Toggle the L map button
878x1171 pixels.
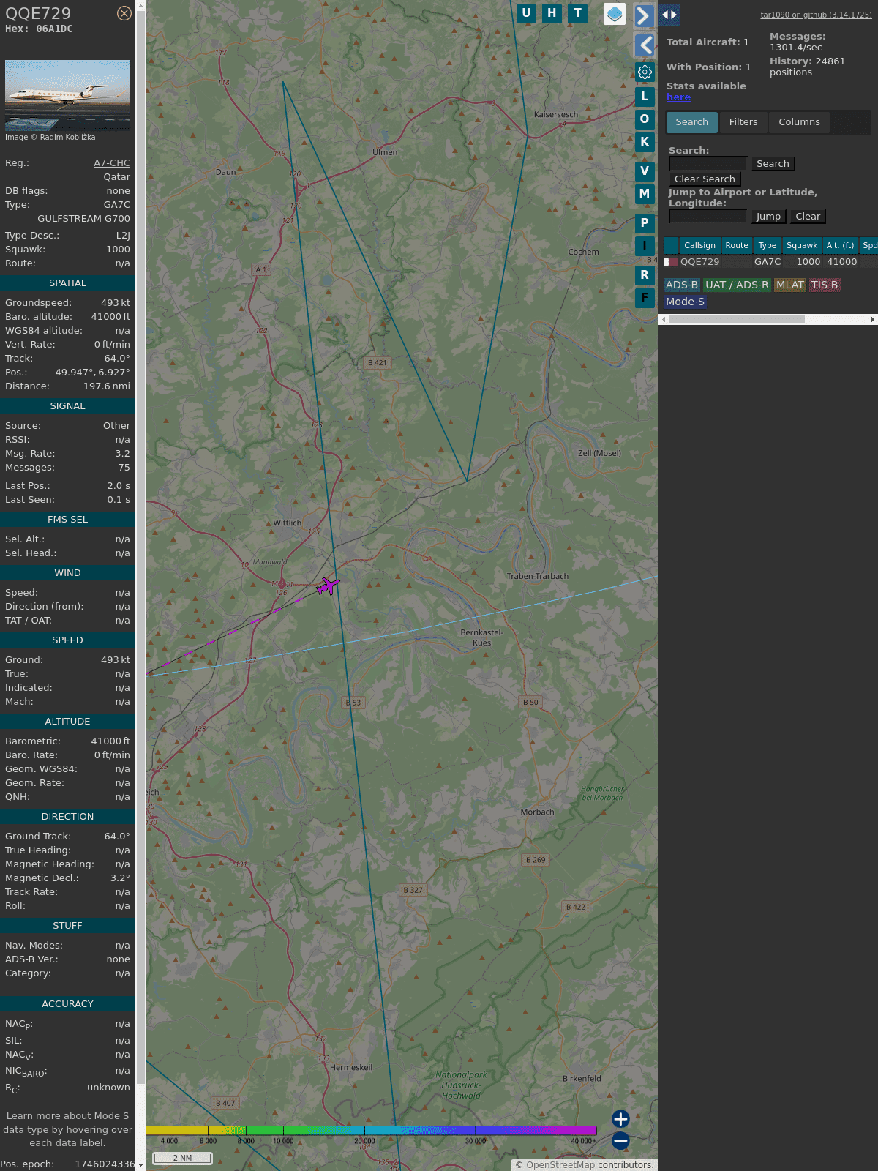coord(645,97)
